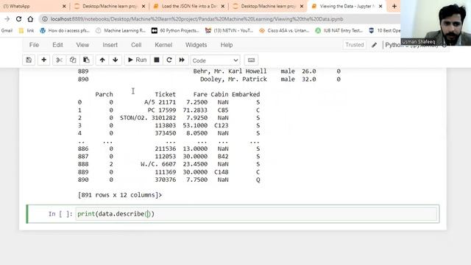
Task: Click the 'Embarked' column header
Action: pyautogui.click(x=246, y=94)
